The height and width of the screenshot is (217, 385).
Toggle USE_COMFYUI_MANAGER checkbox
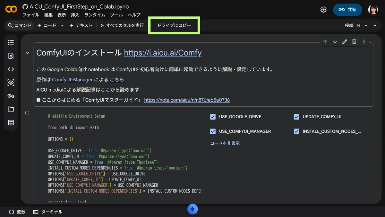click(x=213, y=131)
